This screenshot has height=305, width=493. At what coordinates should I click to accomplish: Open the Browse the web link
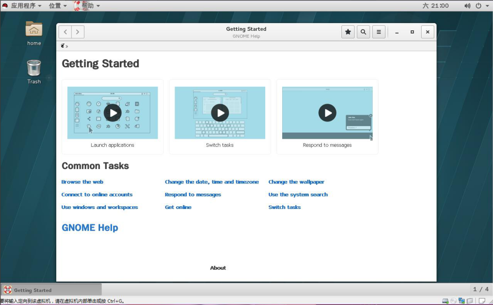tap(82, 182)
